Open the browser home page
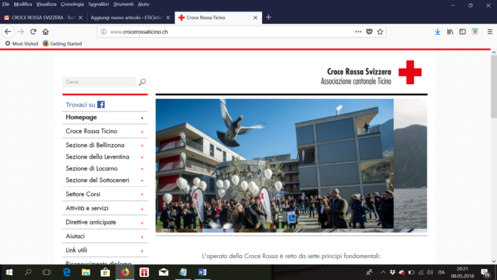This screenshot has width=497, height=280. click(x=45, y=32)
